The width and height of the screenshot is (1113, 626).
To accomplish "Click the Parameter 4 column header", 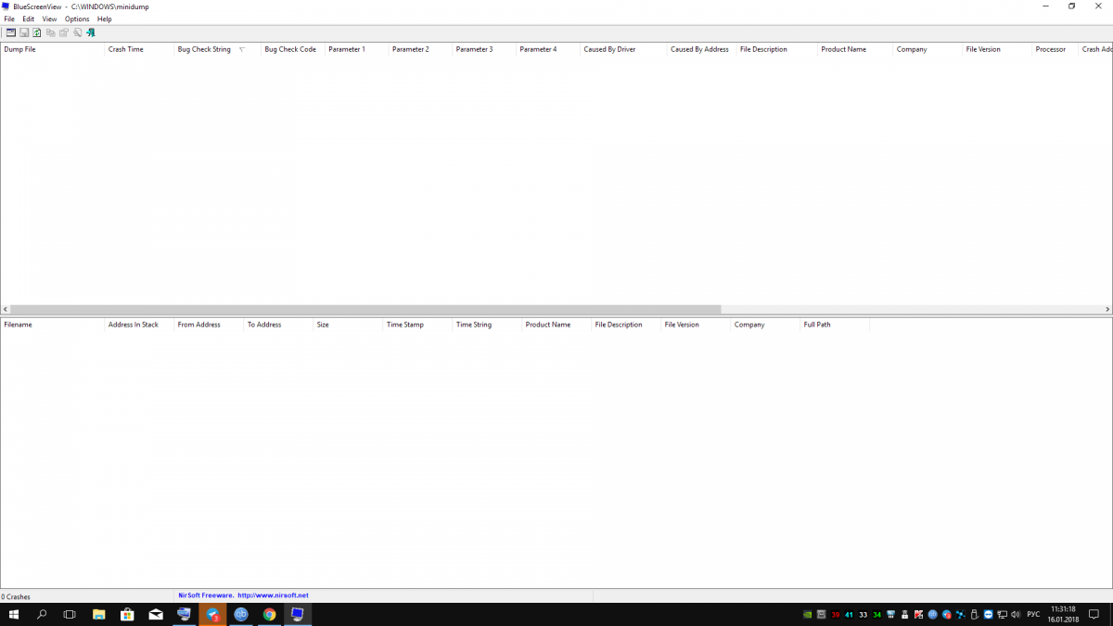I will [548, 49].
